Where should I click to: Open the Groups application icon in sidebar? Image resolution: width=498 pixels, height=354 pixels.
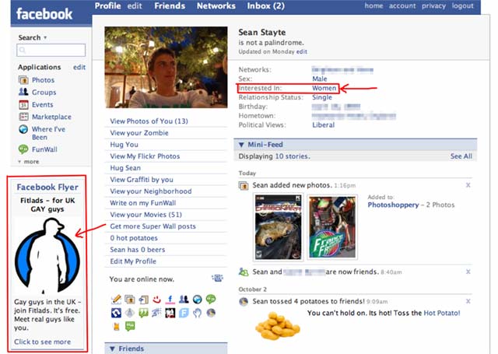point(23,92)
